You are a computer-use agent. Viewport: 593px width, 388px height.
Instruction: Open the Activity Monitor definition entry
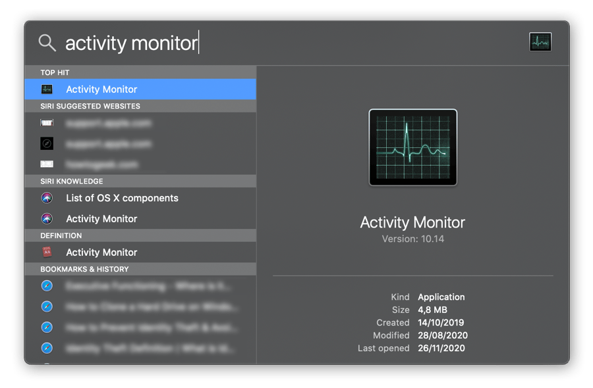click(101, 253)
